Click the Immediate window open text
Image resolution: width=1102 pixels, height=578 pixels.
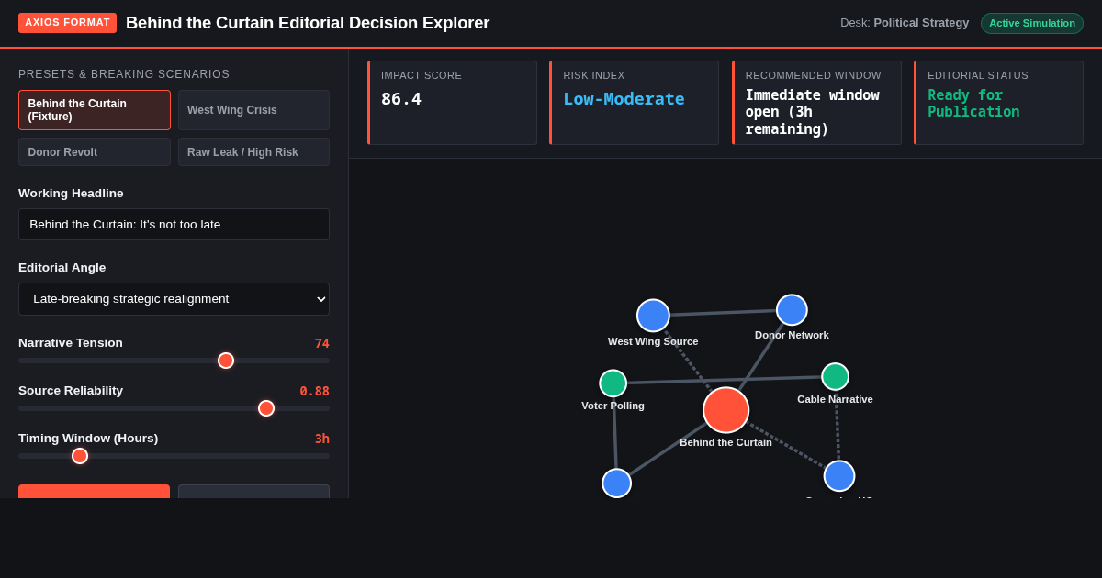click(812, 112)
